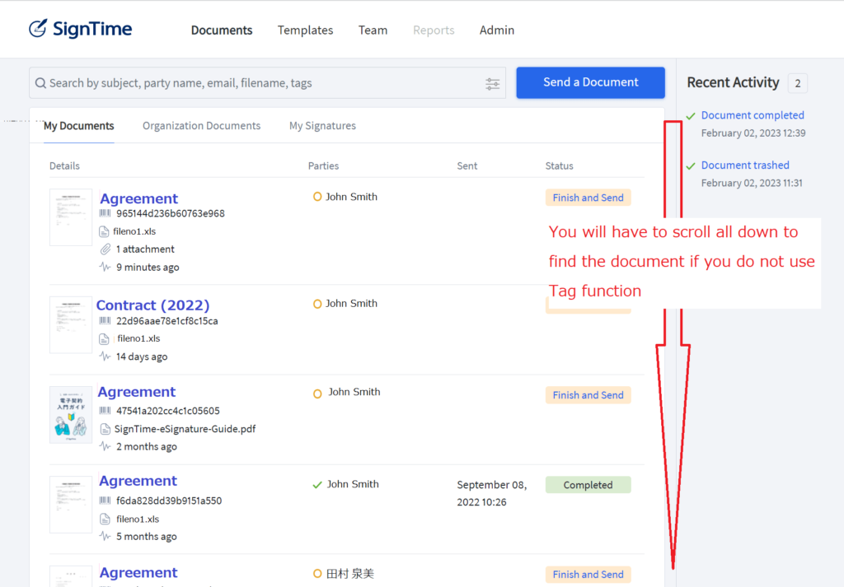Screen dimensions: 844x587
Task: Click document ID 965144d236b60763e968
Action: tap(171, 213)
